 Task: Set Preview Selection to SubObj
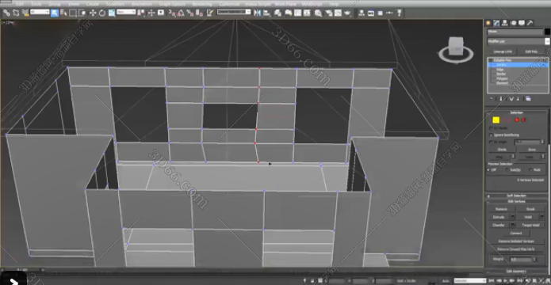tap(507, 170)
